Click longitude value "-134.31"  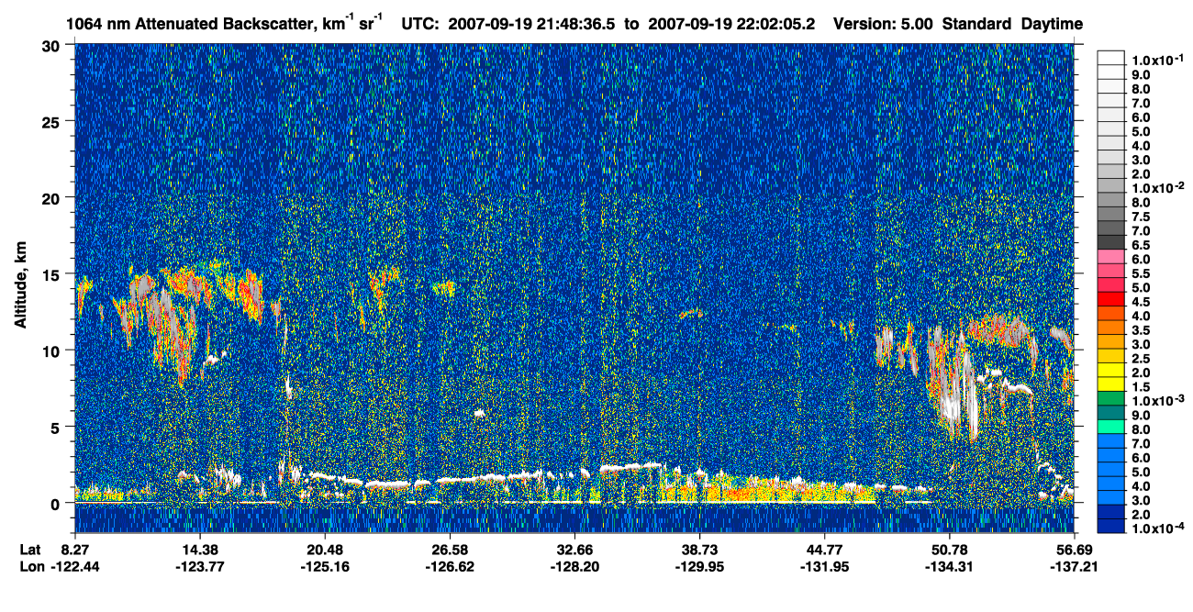[949, 566]
